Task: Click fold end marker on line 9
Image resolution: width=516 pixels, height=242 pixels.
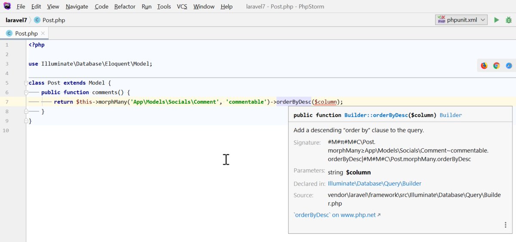Action: pos(26,121)
